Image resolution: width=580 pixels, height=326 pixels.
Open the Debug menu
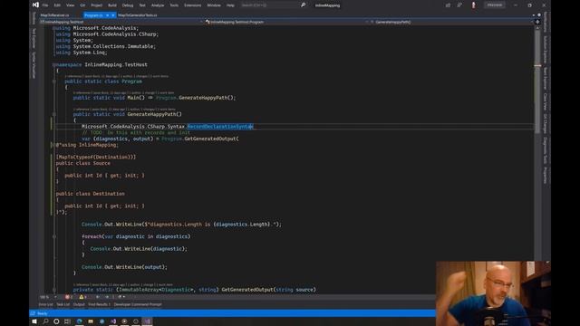point(128,5)
